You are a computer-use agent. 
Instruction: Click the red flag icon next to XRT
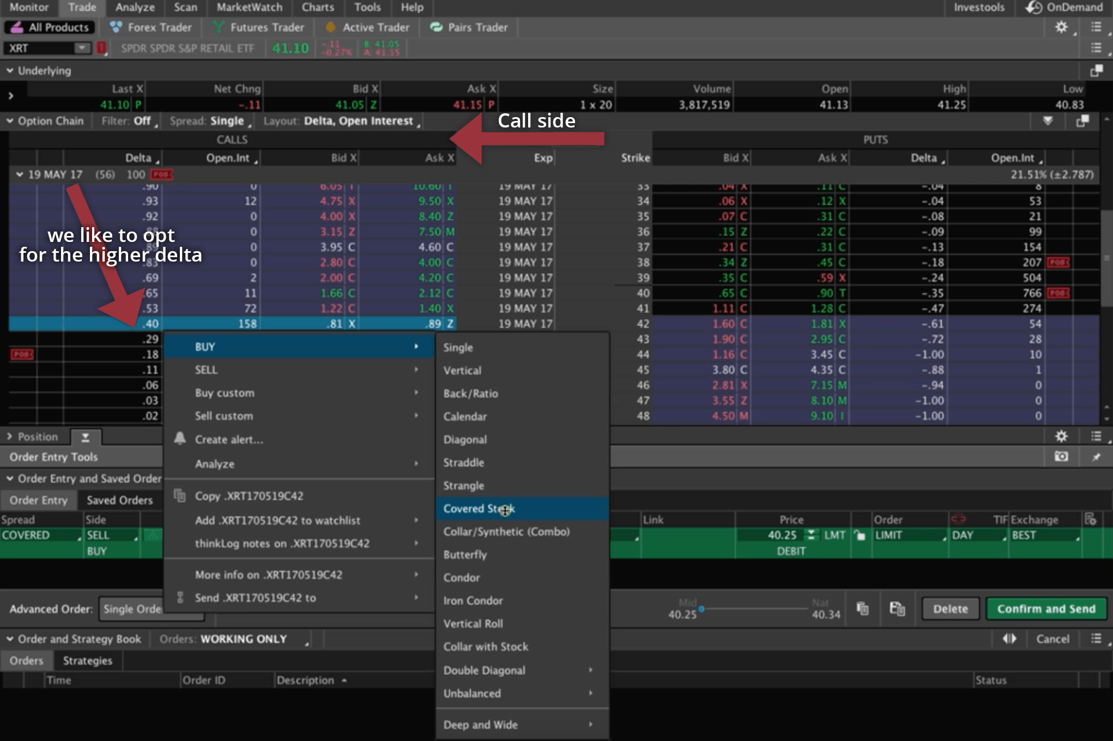[101, 48]
